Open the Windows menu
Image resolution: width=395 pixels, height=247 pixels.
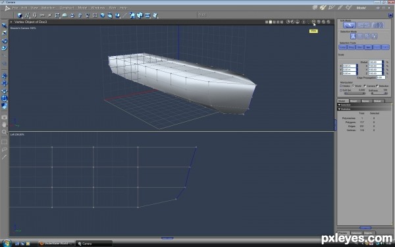[x=98, y=8]
